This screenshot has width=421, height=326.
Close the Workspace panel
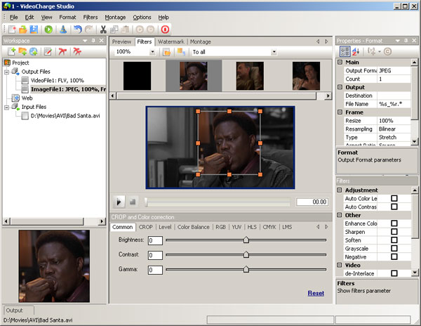[102, 40]
